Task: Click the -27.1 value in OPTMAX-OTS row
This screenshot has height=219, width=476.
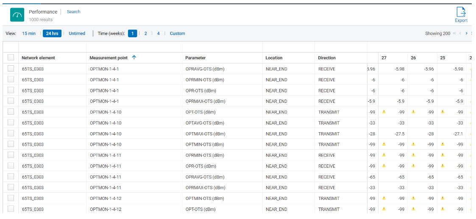Action: point(457,133)
